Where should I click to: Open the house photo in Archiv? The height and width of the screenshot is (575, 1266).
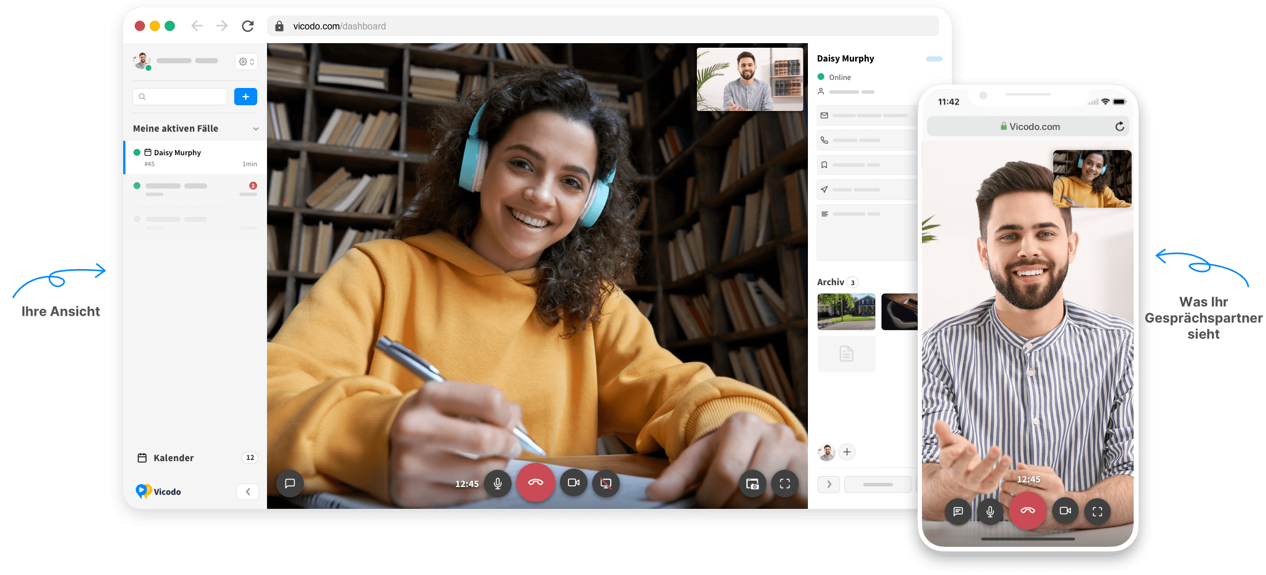tap(846, 312)
